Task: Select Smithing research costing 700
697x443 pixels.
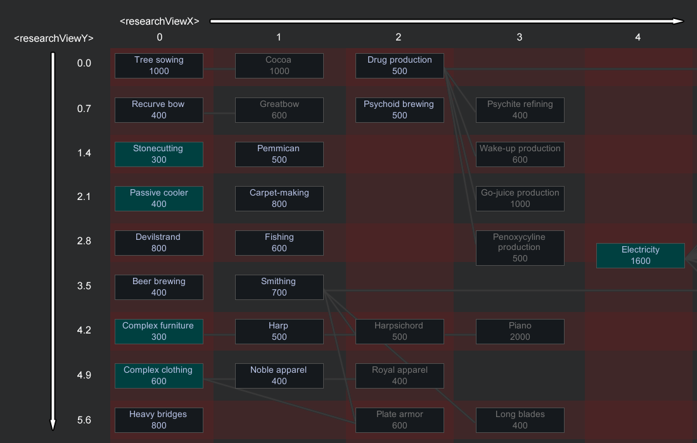Action: point(279,287)
